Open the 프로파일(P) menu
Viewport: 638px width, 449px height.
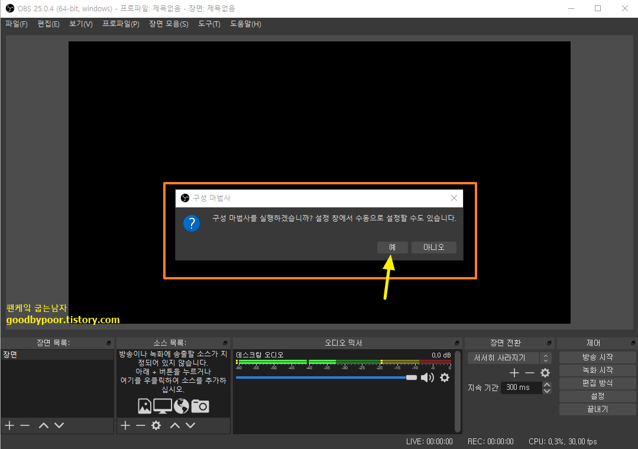[121, 24]
